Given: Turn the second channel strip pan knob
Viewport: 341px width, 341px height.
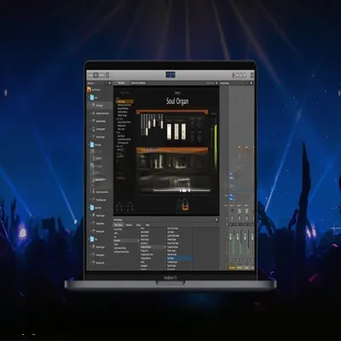Looking at the screenshot, I should pyautogui.click(x=240, y=218).
